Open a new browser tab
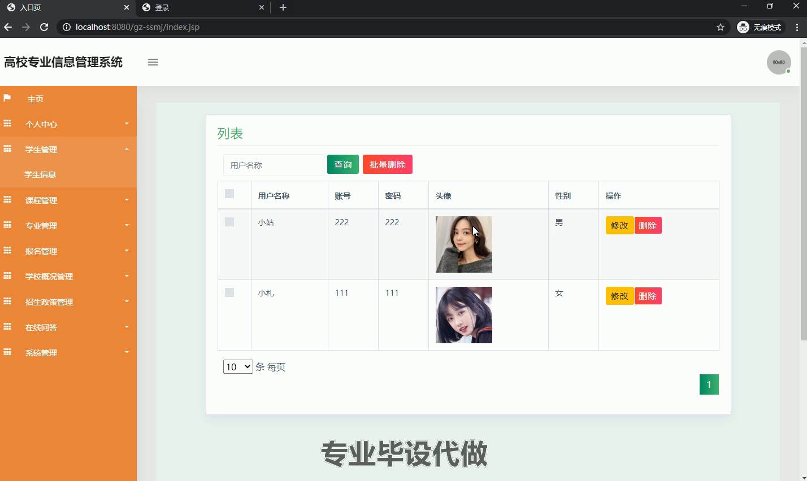 [x=283, y=7]
